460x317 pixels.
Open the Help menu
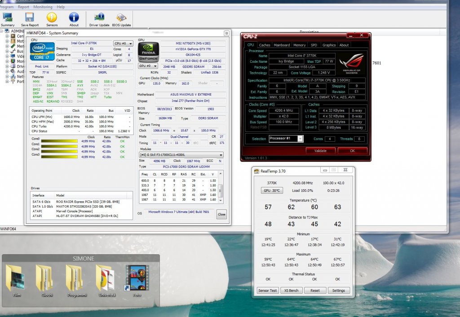[61, 7]
